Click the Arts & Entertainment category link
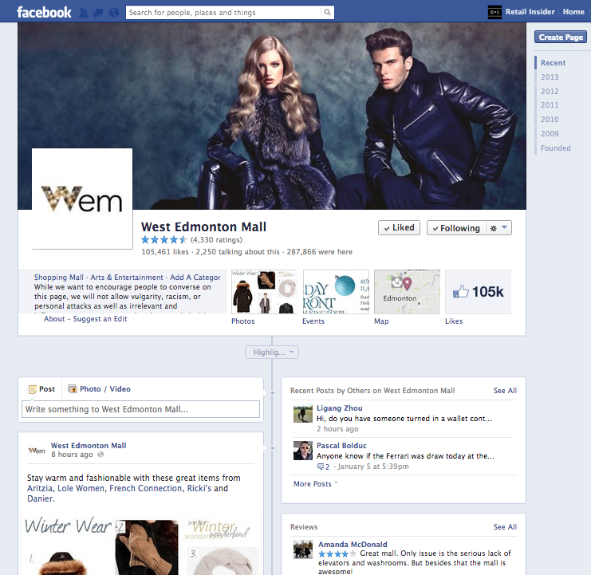Screen dimensions: 591x575 pos(127,278)
